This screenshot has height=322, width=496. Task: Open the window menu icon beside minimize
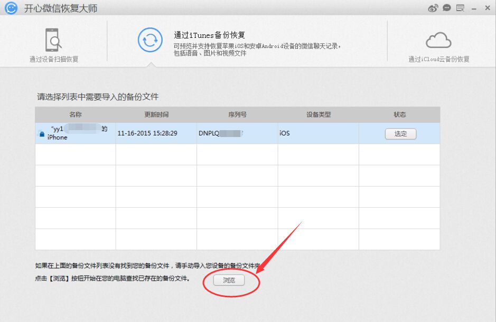[461, 8]
